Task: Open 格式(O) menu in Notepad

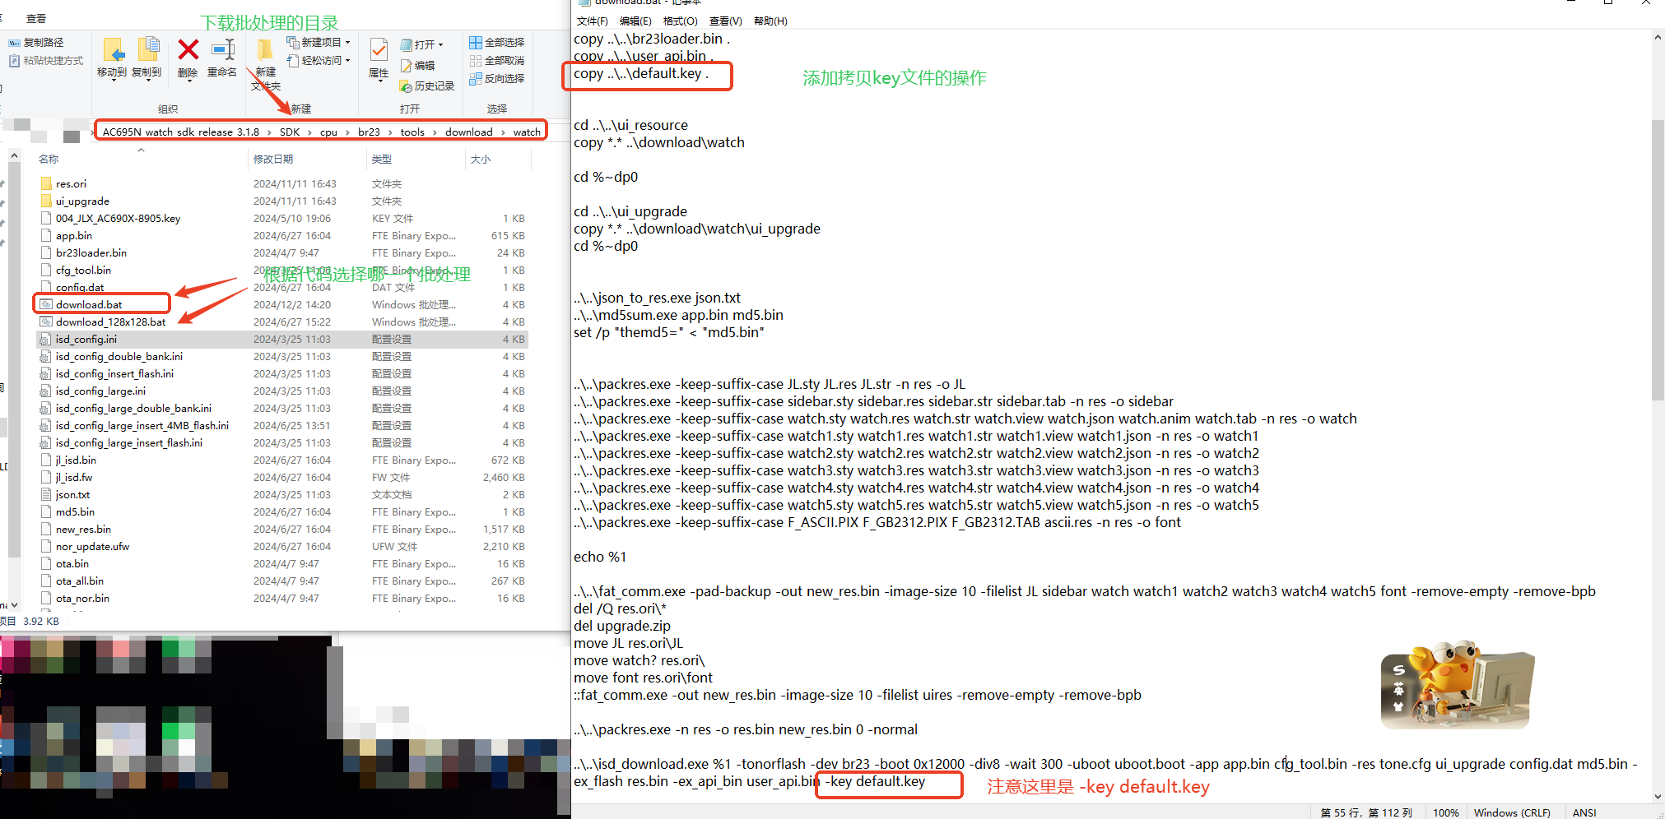Action: [x=680, y=21]
